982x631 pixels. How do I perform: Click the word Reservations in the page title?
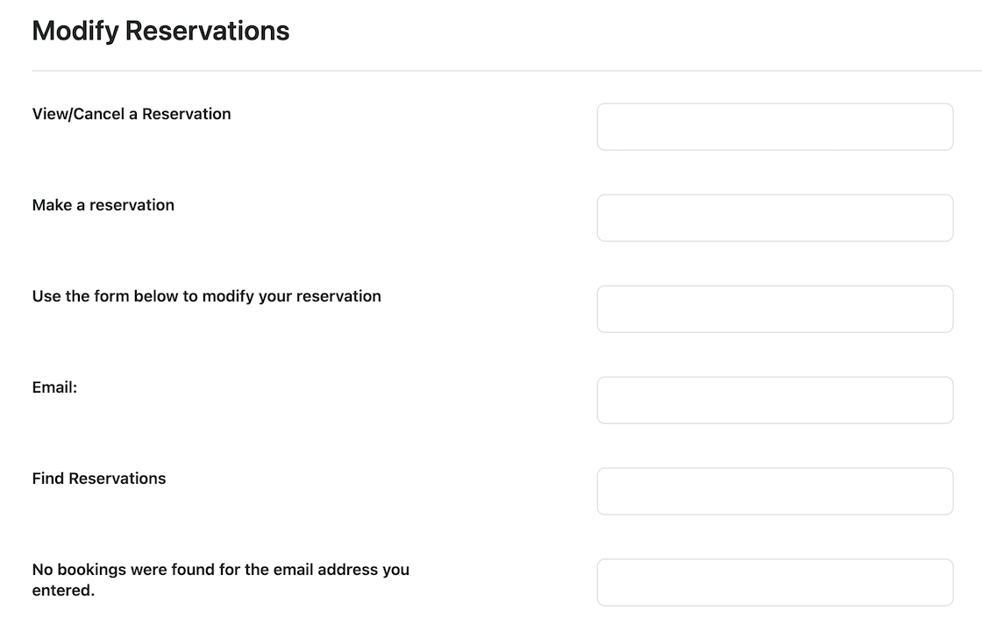pyautogui.click(x=207, y=31)
